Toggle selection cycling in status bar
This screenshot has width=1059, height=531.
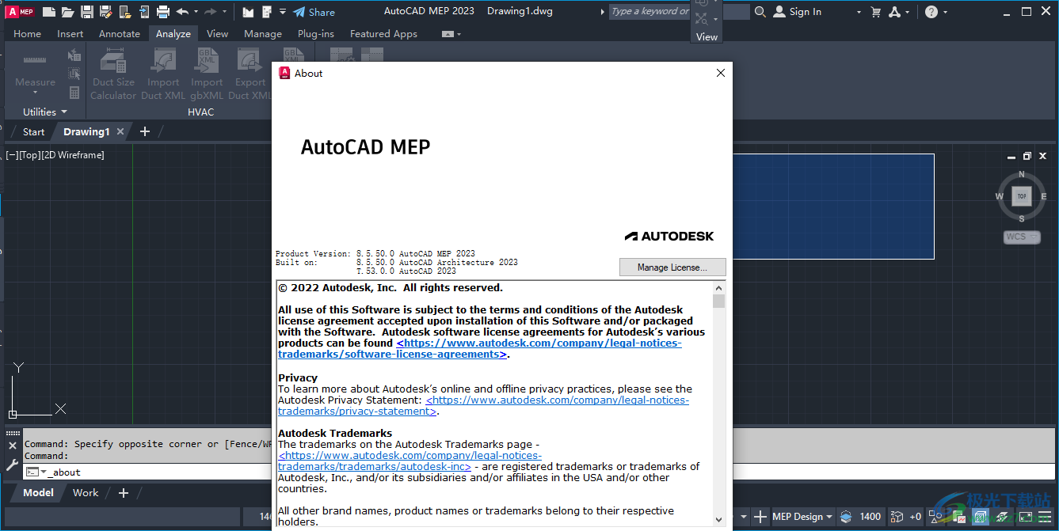[x=935, y=517]
